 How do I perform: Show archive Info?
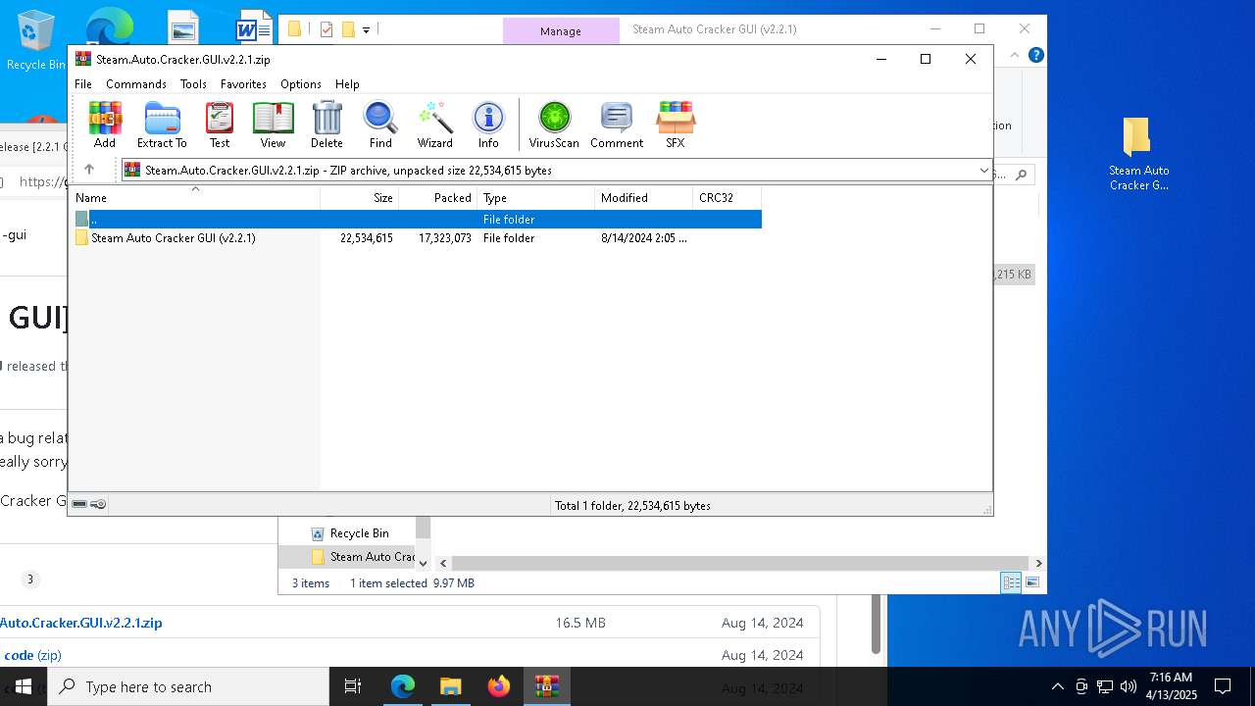(488, 125)
